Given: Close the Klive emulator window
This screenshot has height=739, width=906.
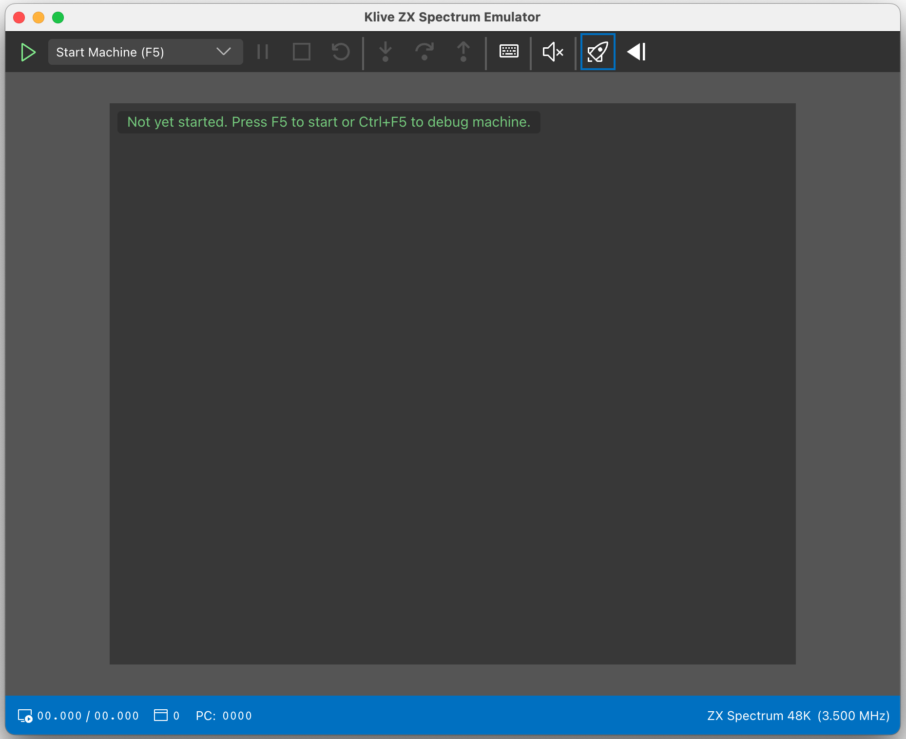Looking at the screenshot, I should [x=19, y=18].
